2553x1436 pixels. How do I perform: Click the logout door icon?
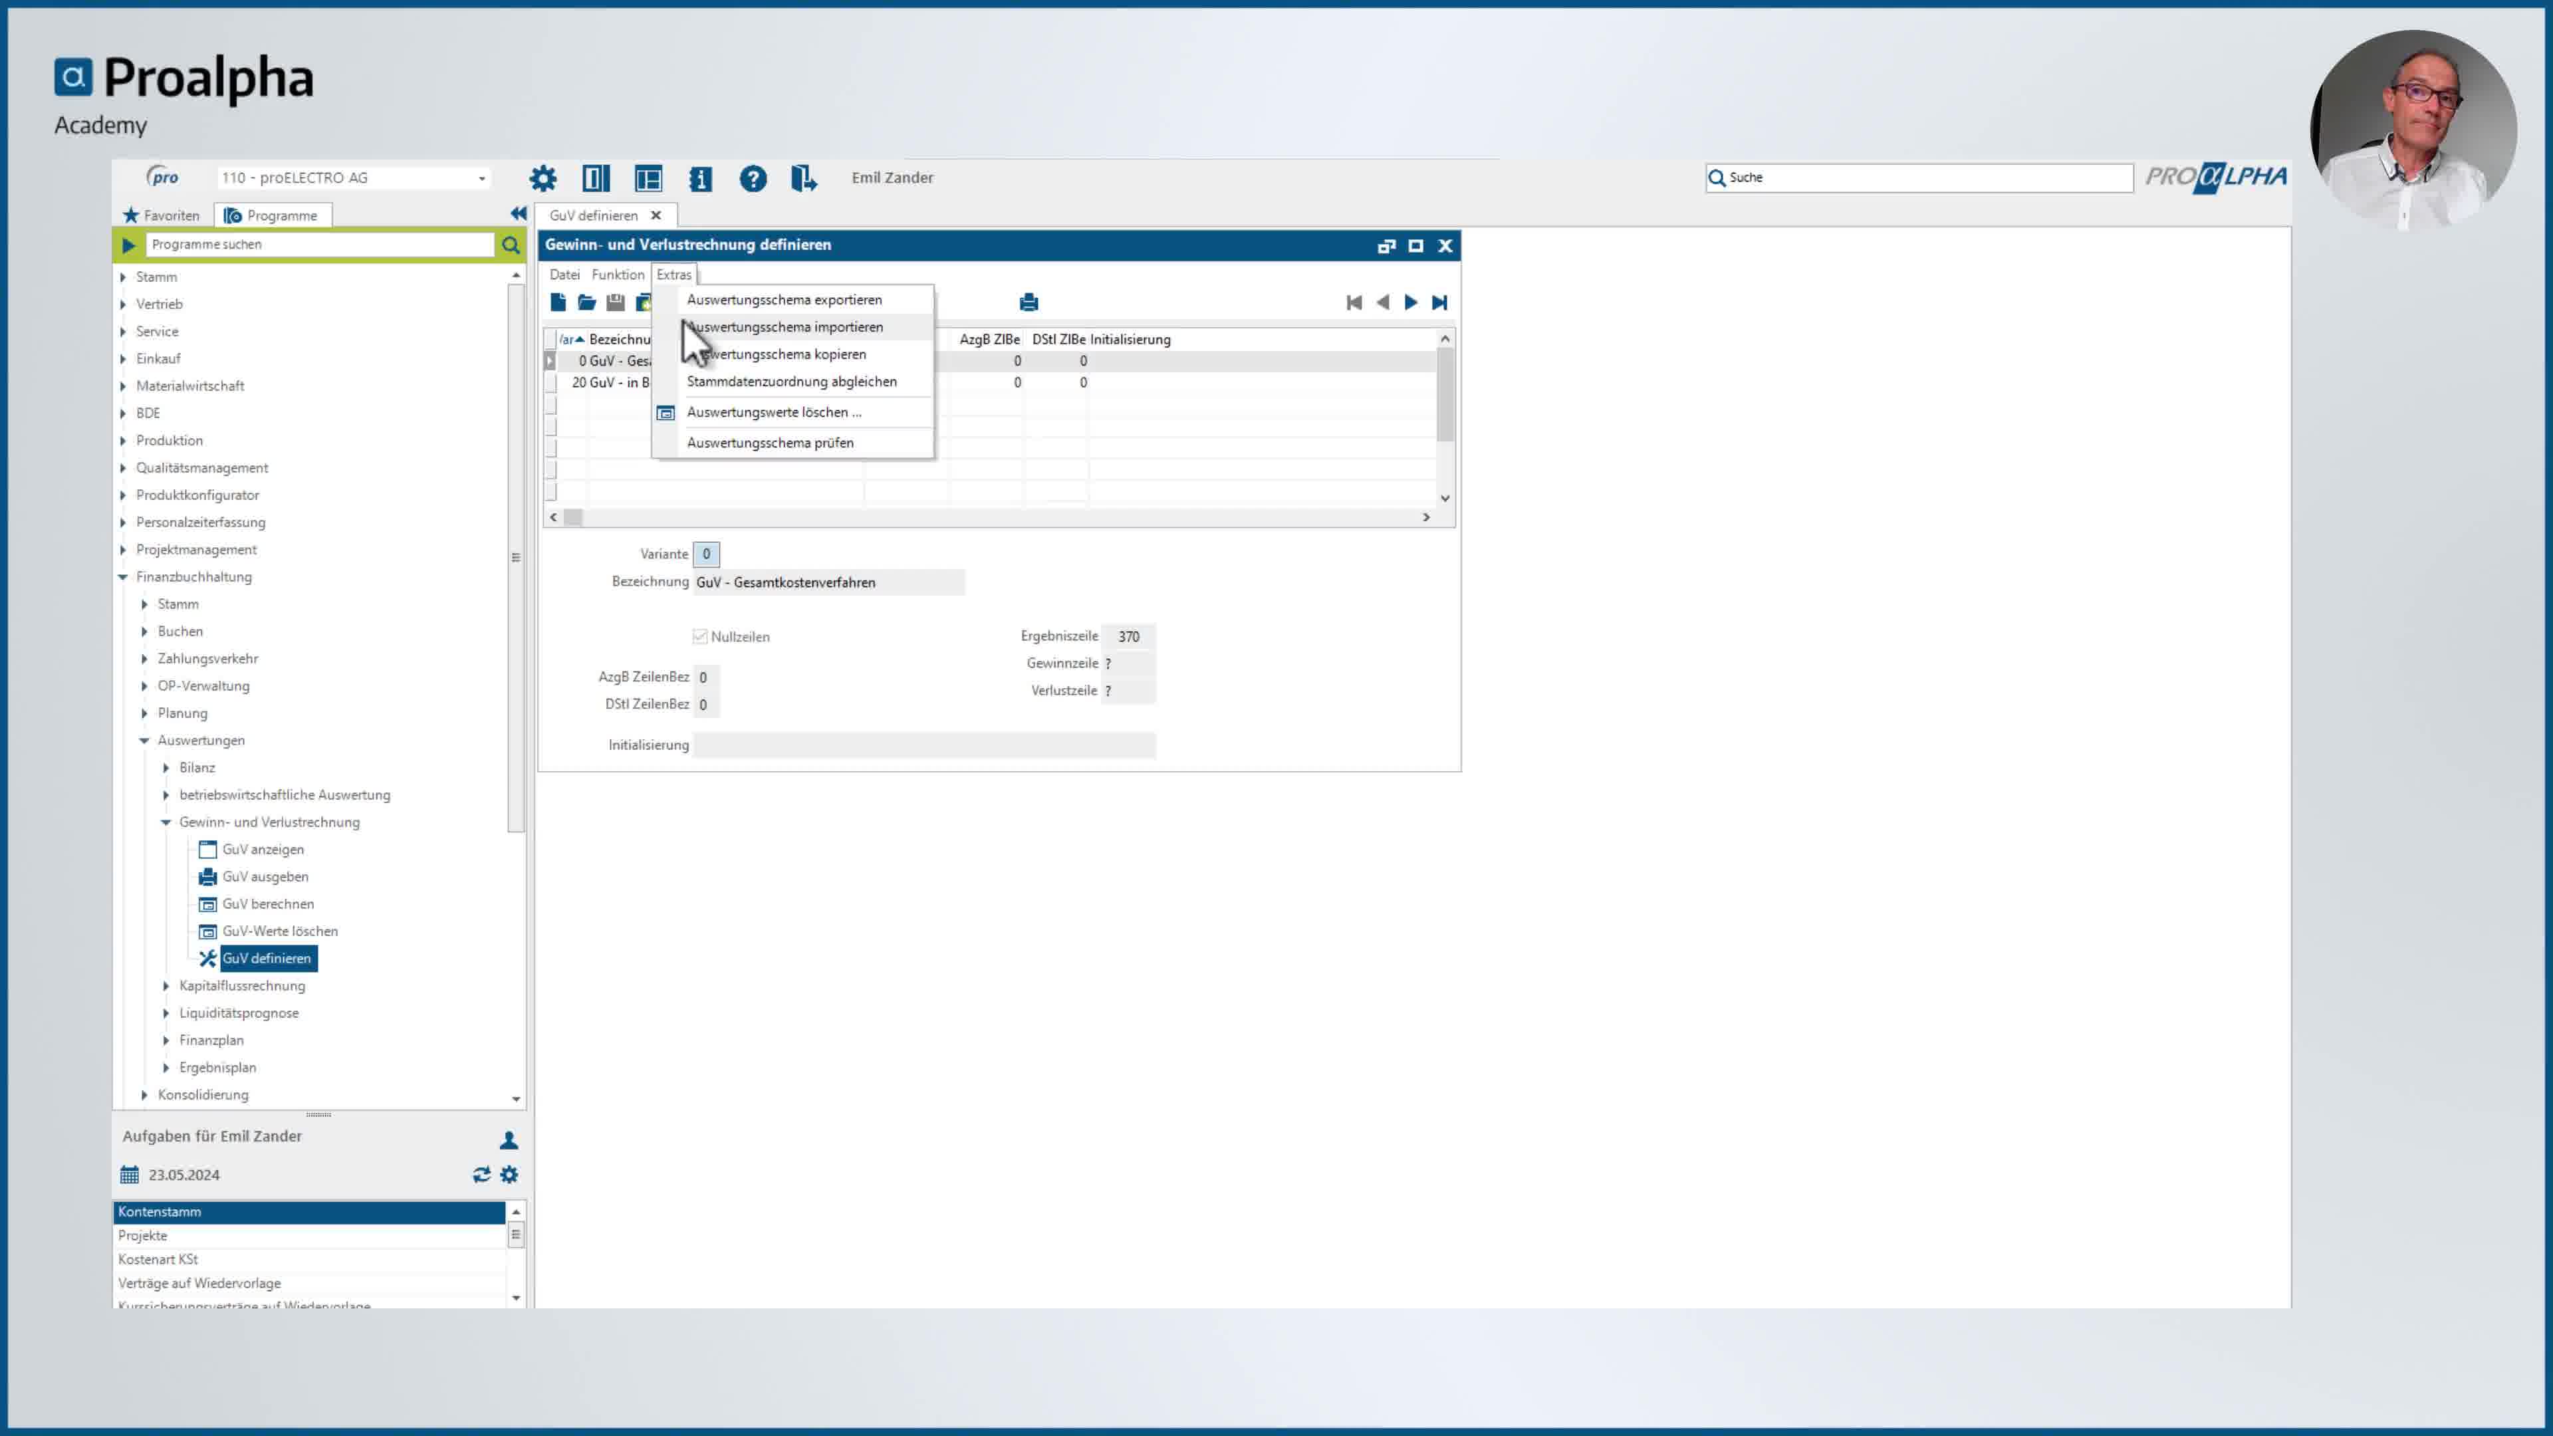point(804,178)
